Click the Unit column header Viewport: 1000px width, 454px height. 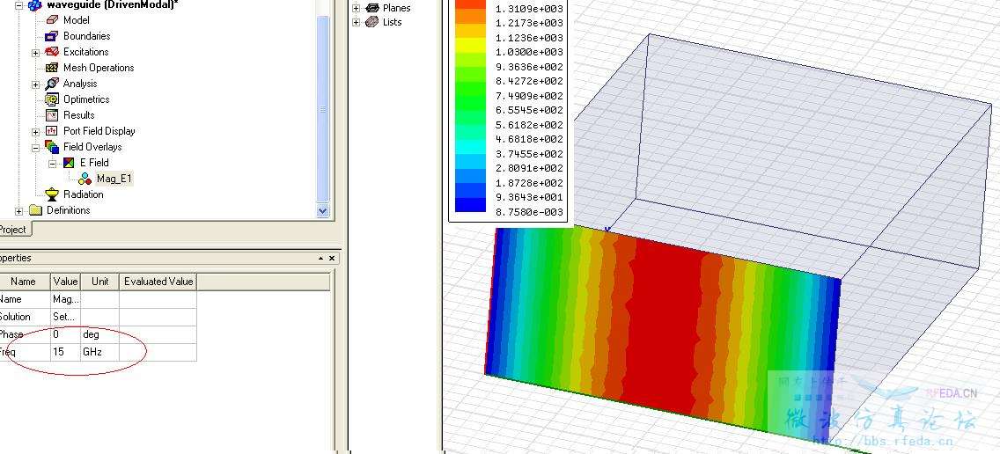pos(100,282)
